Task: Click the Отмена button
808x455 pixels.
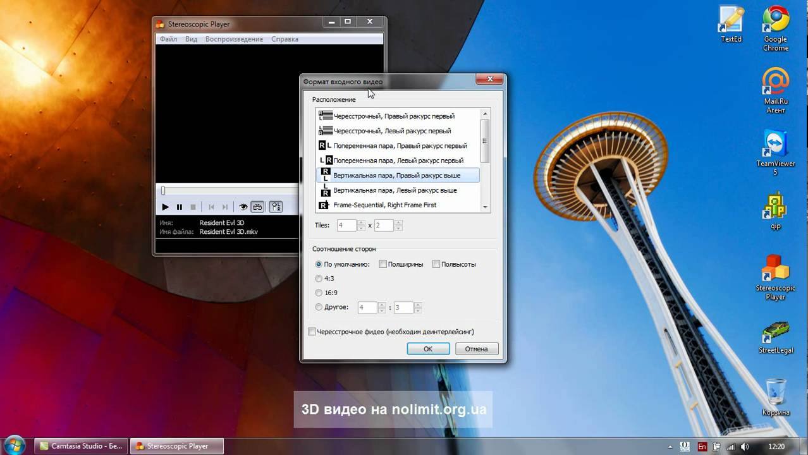Action: 476,349
